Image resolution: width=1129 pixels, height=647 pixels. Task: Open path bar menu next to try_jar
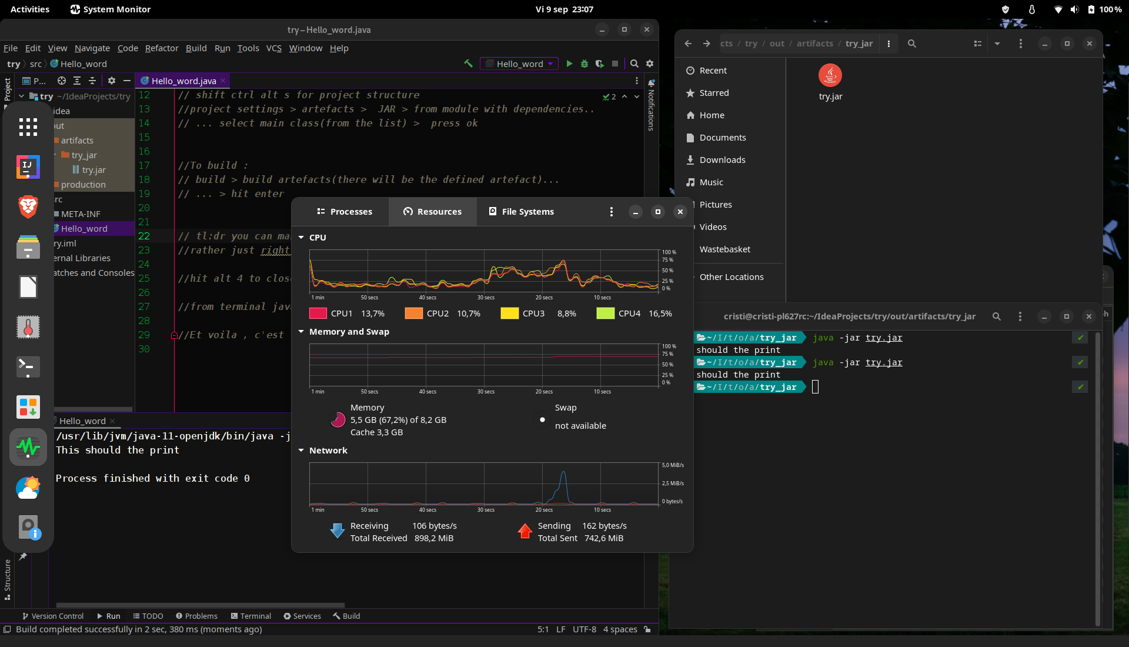click(888, 44)
